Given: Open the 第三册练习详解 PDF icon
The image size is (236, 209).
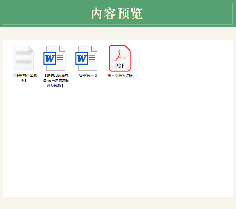Looking at the screenshot, I should [x=120, y=58].
